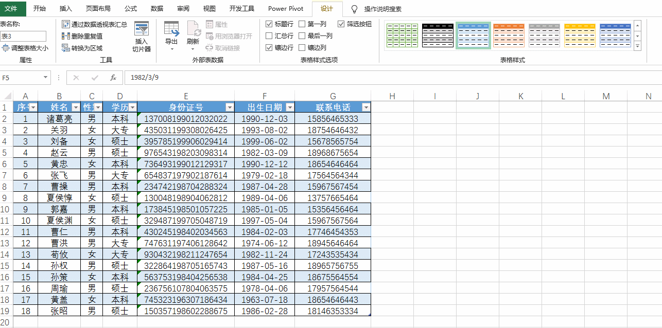The width and height of the screenshot is (662, 328).
Task: Click Summarize with PivotTable (通过数据透视表汇总) icon
Action: pos(66,24)
